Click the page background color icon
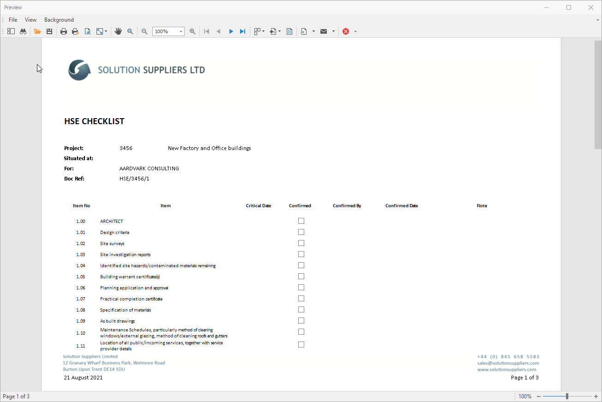Screen dimensions: 602x402 (272, 31)
